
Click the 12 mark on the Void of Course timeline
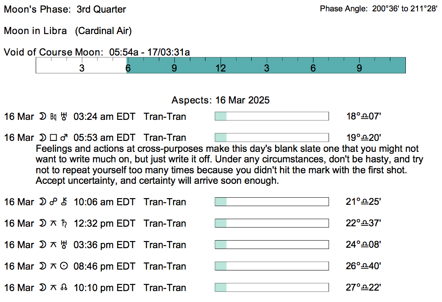click(221, 68)
